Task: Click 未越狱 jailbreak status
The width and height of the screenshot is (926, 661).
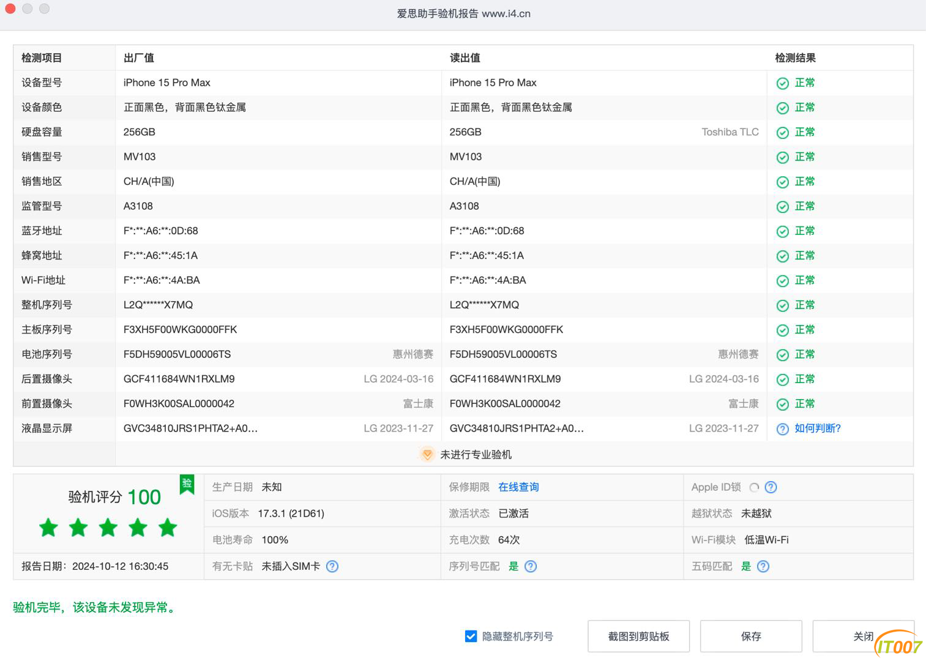Action: (x=756, y=513)
